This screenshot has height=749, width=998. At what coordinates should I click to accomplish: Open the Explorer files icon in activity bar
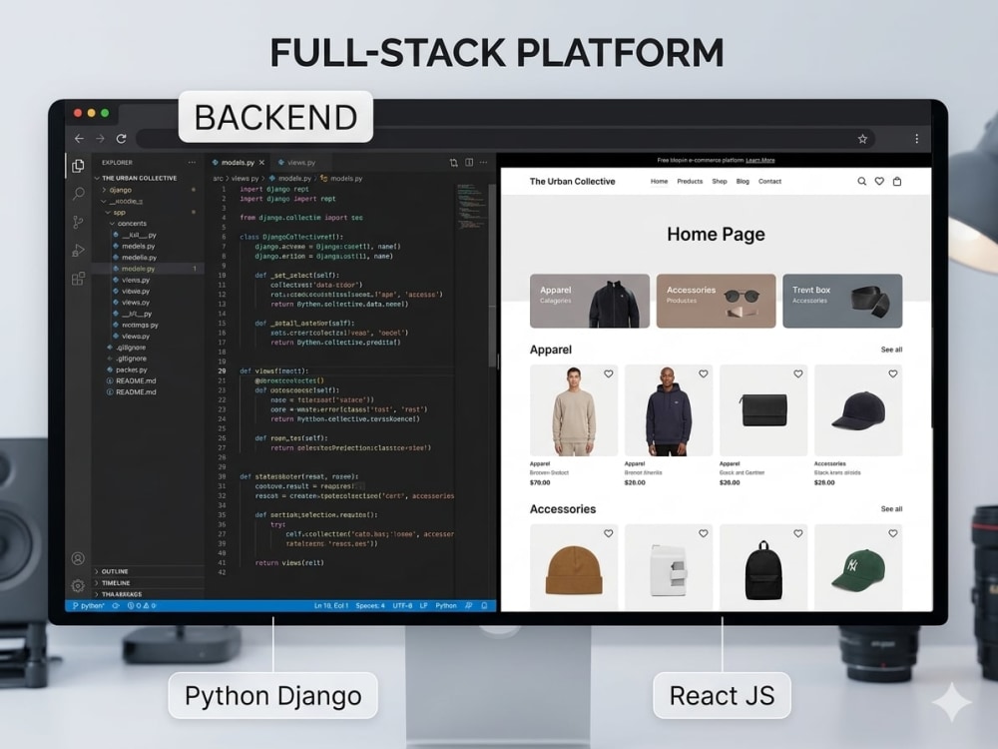[x=78, y=166]
